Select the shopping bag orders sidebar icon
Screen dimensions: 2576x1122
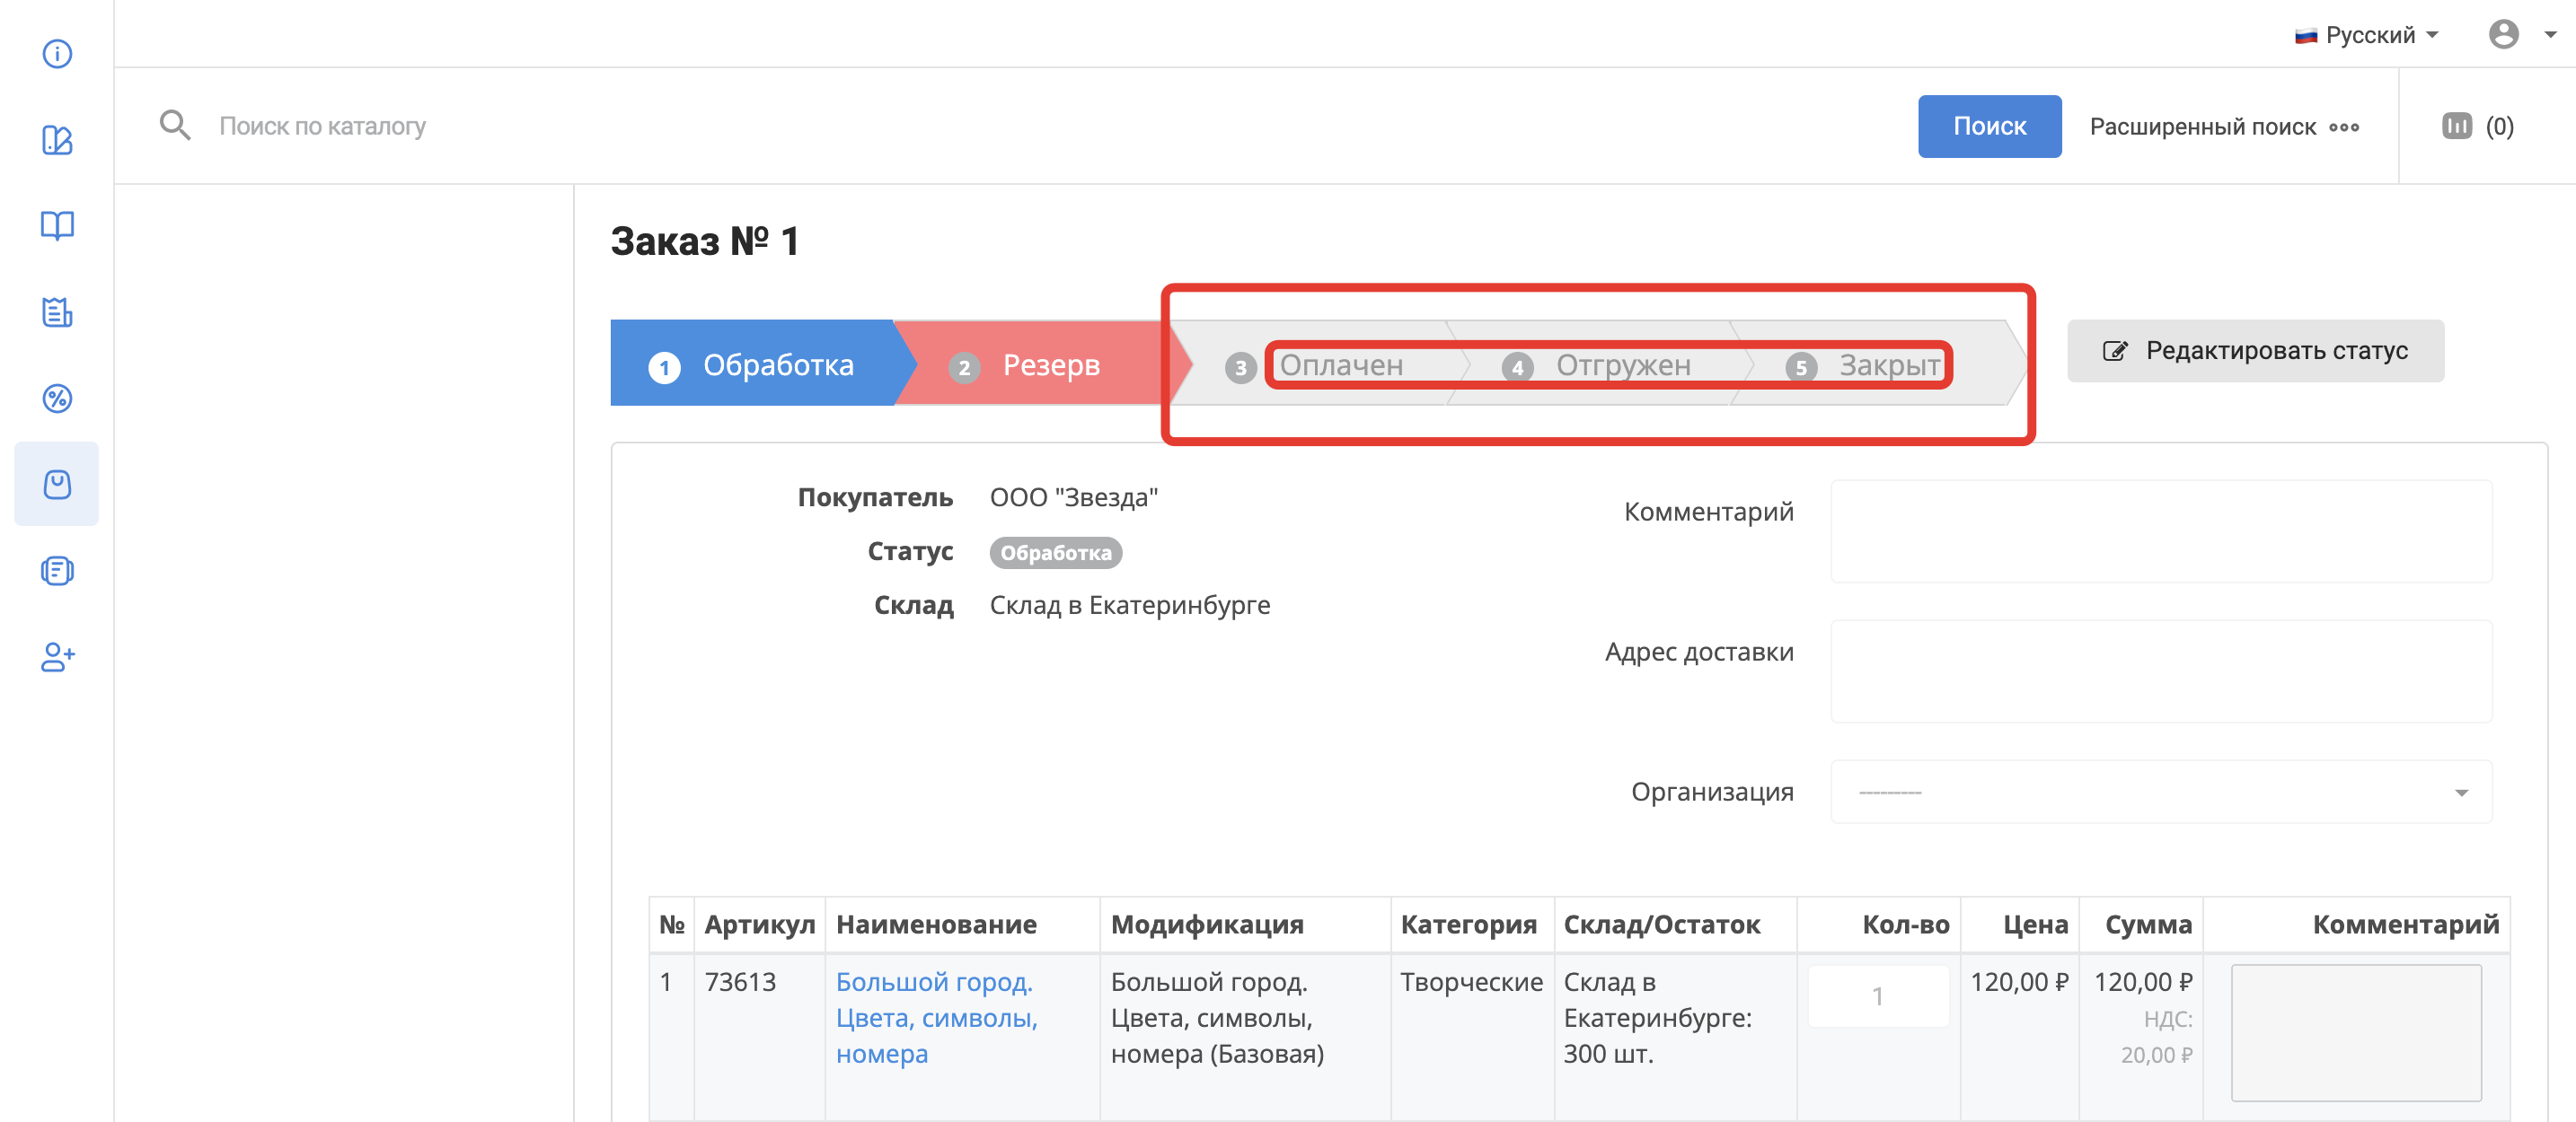tap(57, 485)
